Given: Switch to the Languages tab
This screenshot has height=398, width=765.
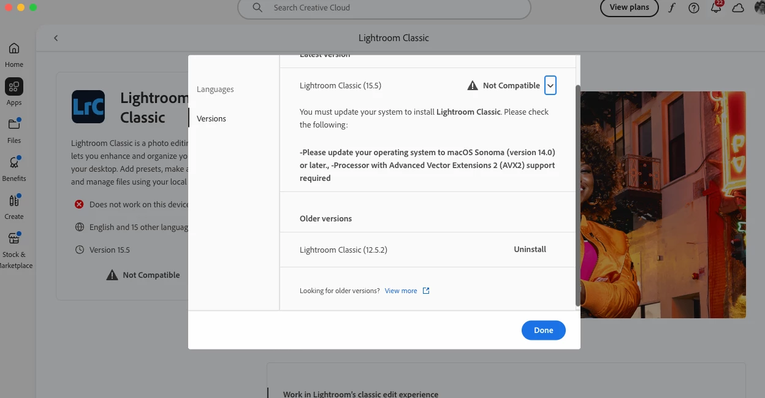Looking at the screenshot, I should pos(215,89).
